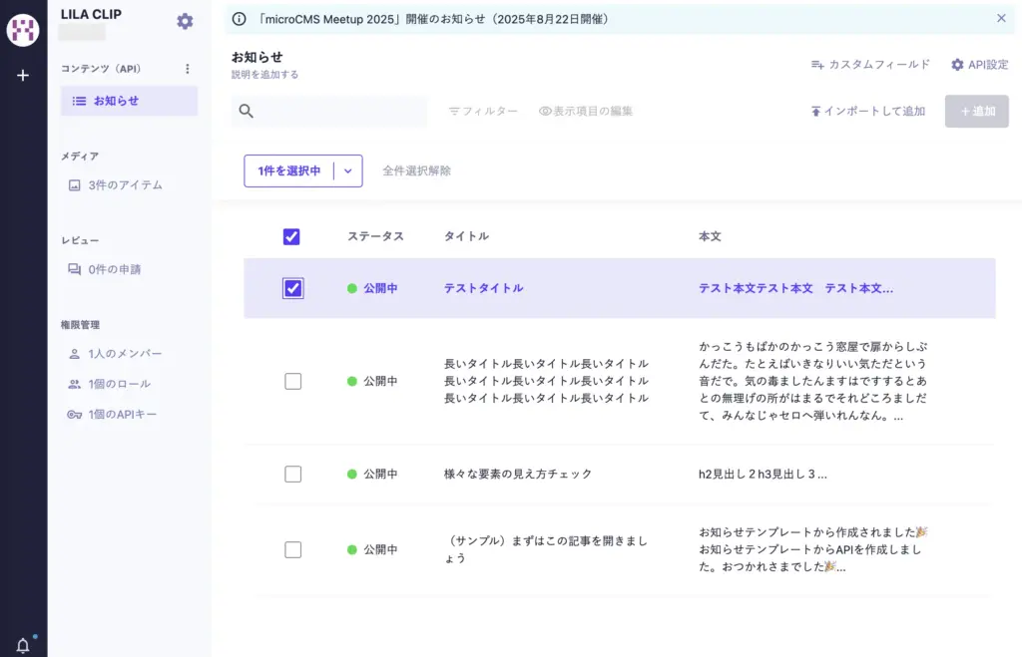Click the search input field
Viewport: 1022px width, 657px height.
pos(329,111)
